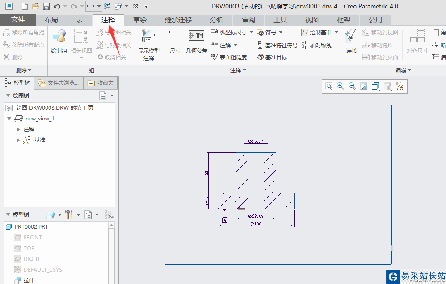Click 轴对称线 axis symmetry line tool
The width and height of the screenshot is (446, 284).
316,45
